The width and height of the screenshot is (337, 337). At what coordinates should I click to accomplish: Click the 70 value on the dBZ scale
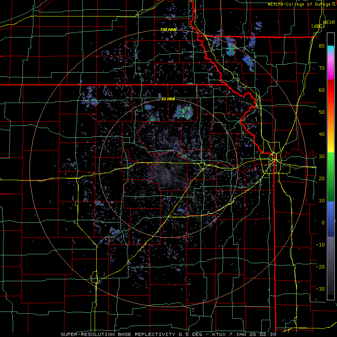click(322, 68)
